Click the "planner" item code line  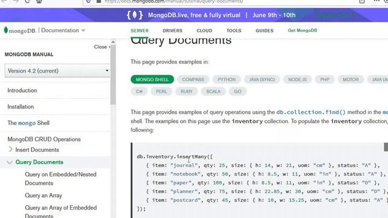coord(267,191)
